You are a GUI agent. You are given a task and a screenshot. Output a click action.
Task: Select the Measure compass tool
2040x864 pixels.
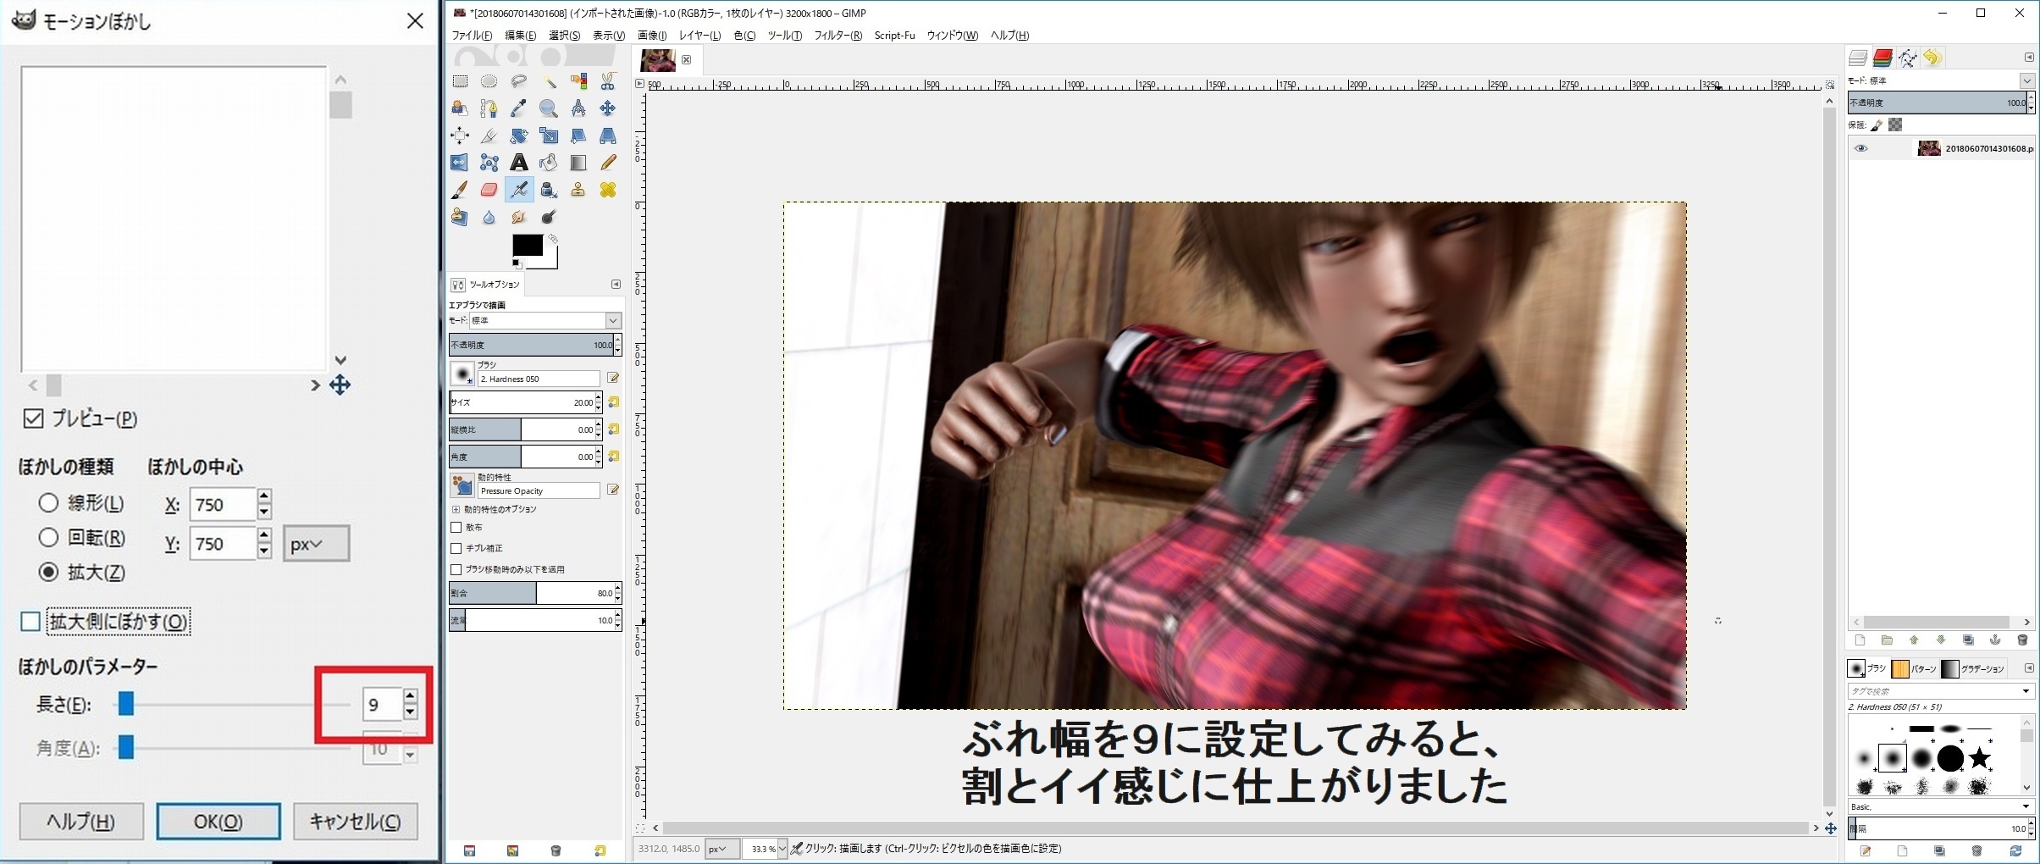[578, 108]
